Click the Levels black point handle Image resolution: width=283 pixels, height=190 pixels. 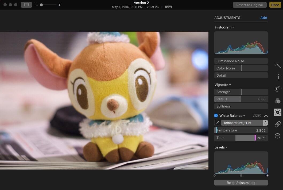(215, 175)
